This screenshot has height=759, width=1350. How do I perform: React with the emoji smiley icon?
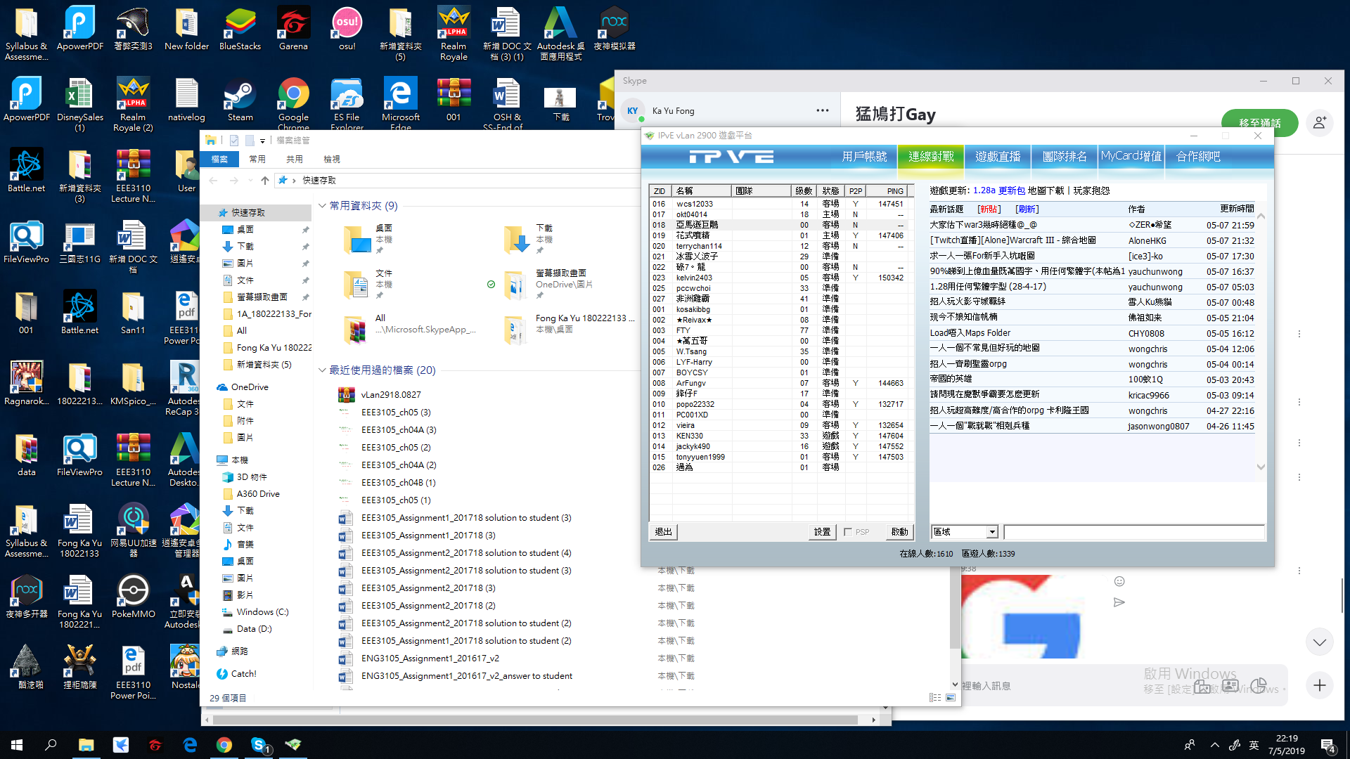1119,581
